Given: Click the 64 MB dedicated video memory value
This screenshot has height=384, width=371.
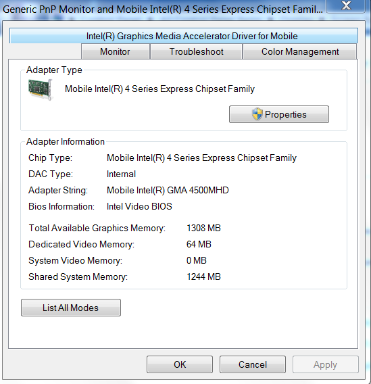Looking at the screenshot, I should (199, 244).
